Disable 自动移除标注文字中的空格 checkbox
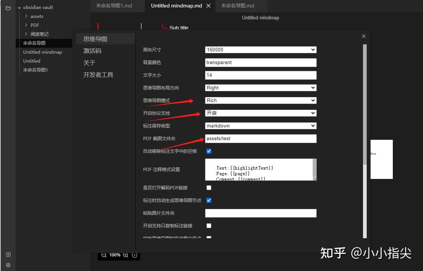This screenshot has height=271, width=423. 209,151
